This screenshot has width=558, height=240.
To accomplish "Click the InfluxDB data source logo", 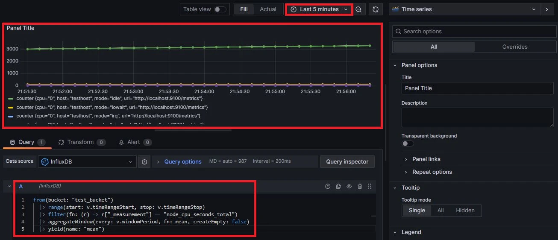I will [x=45, y=162].
